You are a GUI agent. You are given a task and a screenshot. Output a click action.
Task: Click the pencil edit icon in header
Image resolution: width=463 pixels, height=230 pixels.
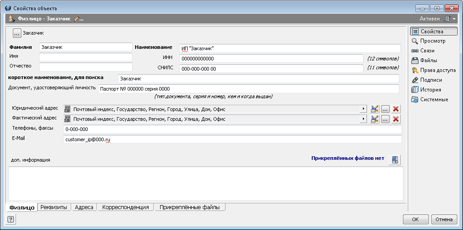(x=78, y=19)
